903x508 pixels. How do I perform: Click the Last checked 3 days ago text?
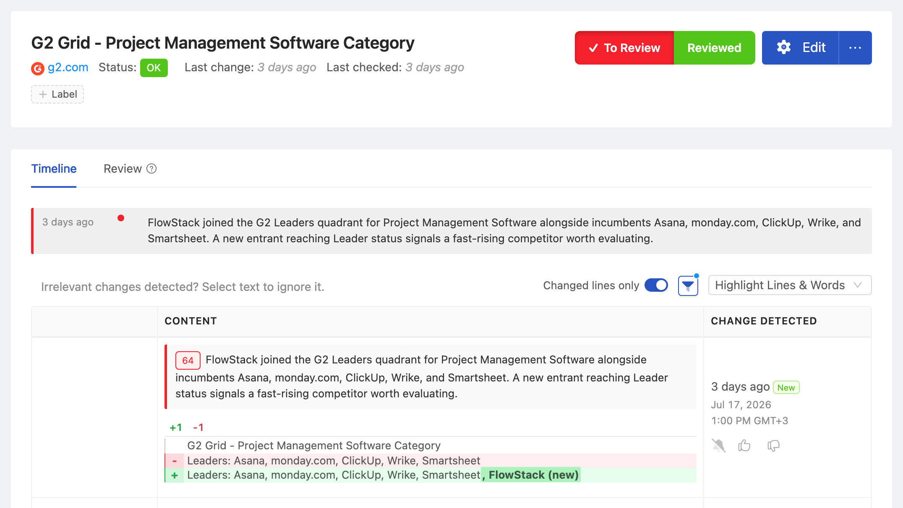(395, 67)
